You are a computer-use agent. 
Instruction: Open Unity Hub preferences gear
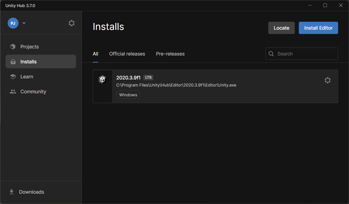(x=71, y=23)
